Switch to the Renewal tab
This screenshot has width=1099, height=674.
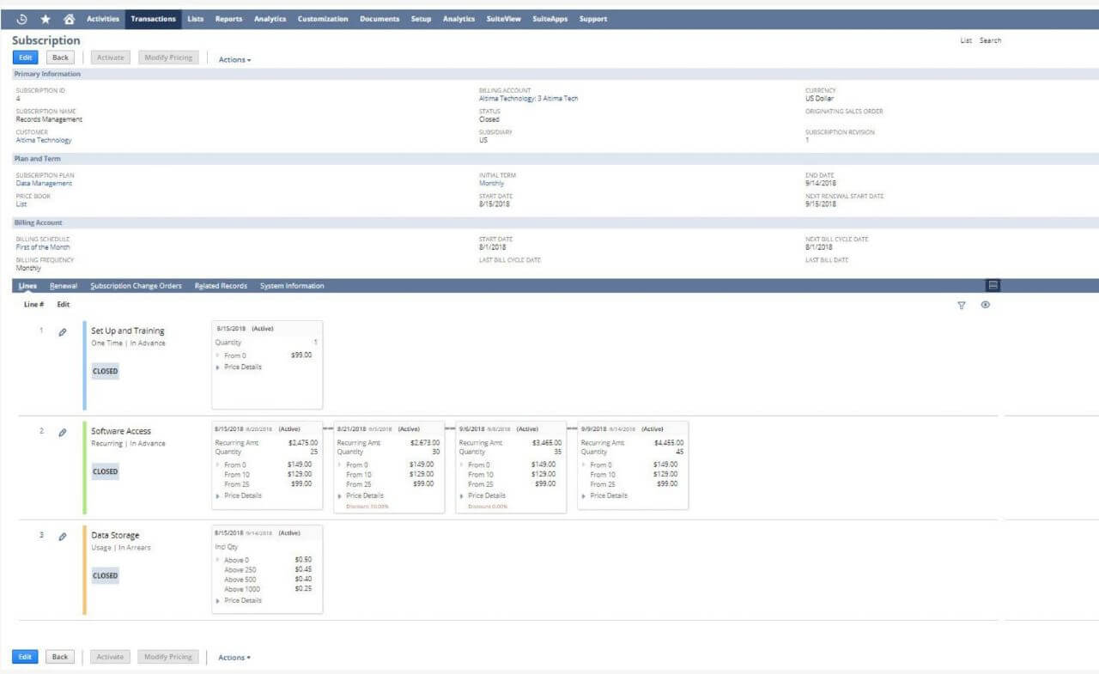pyautogui.click(x=64, y=285)
